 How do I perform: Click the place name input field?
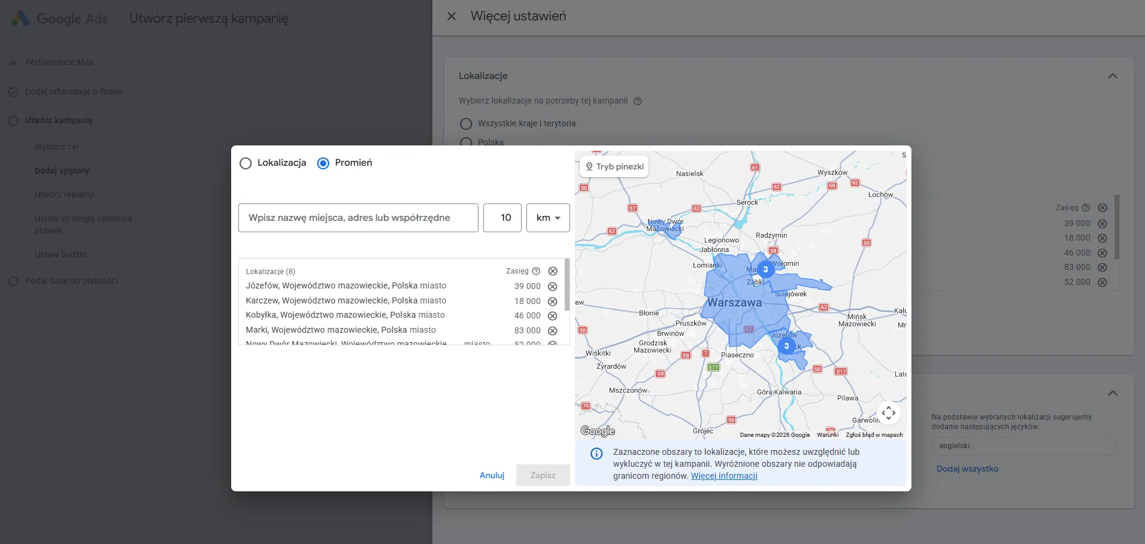358,217
